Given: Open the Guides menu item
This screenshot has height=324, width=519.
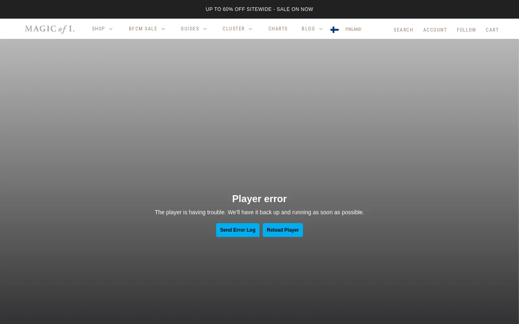Looking at the screenshot, I should 190,29.
